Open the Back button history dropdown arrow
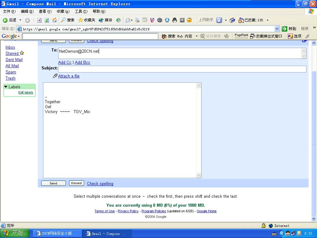Screen dimensions: 317x238 20,20
